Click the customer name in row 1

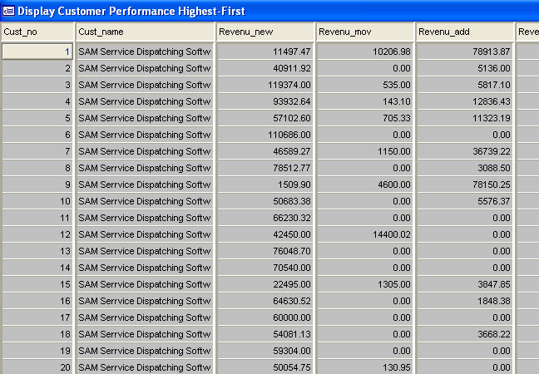click(x=145, y=52)
